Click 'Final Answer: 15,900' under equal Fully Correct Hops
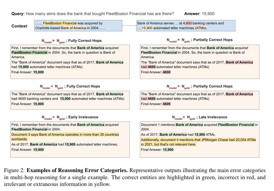This screenshot has height=191, width=274. (x=28, y=72)
